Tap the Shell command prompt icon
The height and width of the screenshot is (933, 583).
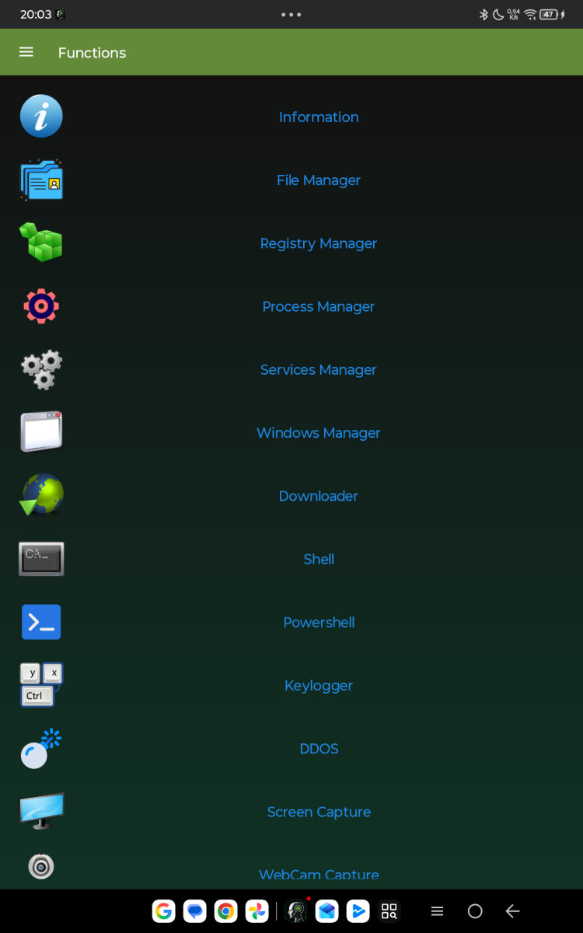(41, 559)
